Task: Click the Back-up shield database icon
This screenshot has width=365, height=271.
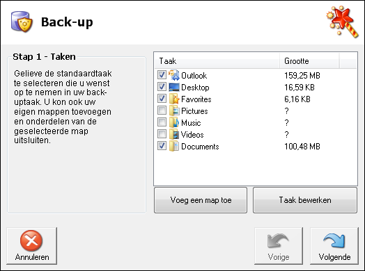Action: pos(22,22)
